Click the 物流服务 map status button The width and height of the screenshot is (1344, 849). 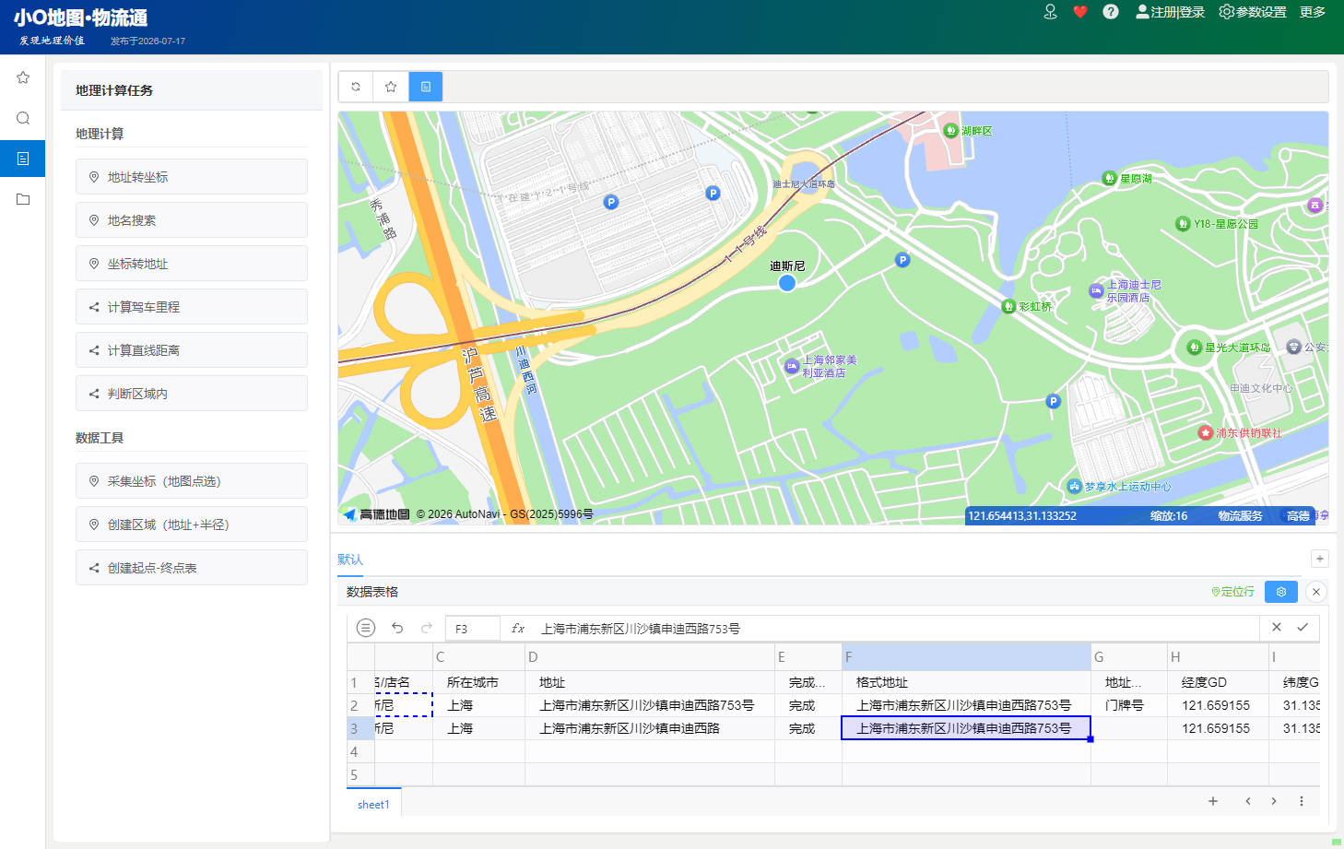tap(1240, 516)
